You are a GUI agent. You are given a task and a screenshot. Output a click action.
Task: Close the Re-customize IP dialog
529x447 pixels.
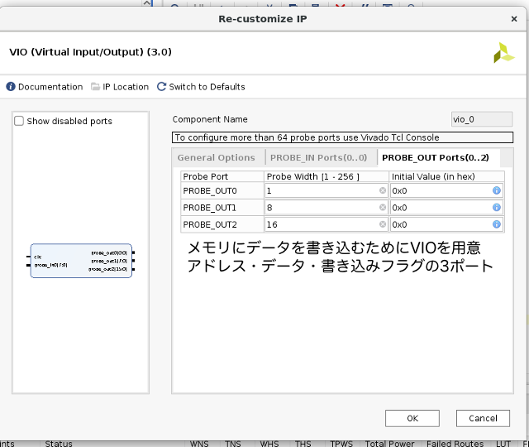[x=514, y=18]
